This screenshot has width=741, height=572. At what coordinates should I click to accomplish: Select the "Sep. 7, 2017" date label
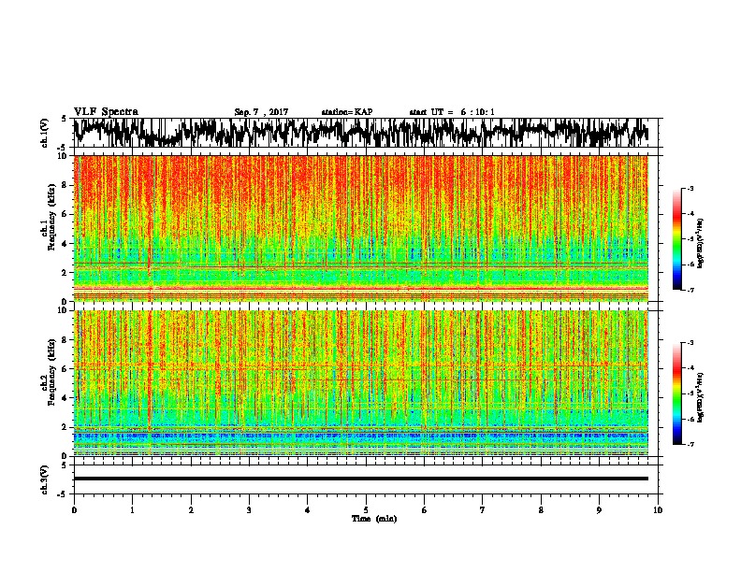pyautogui.click(x=261, y=112)
